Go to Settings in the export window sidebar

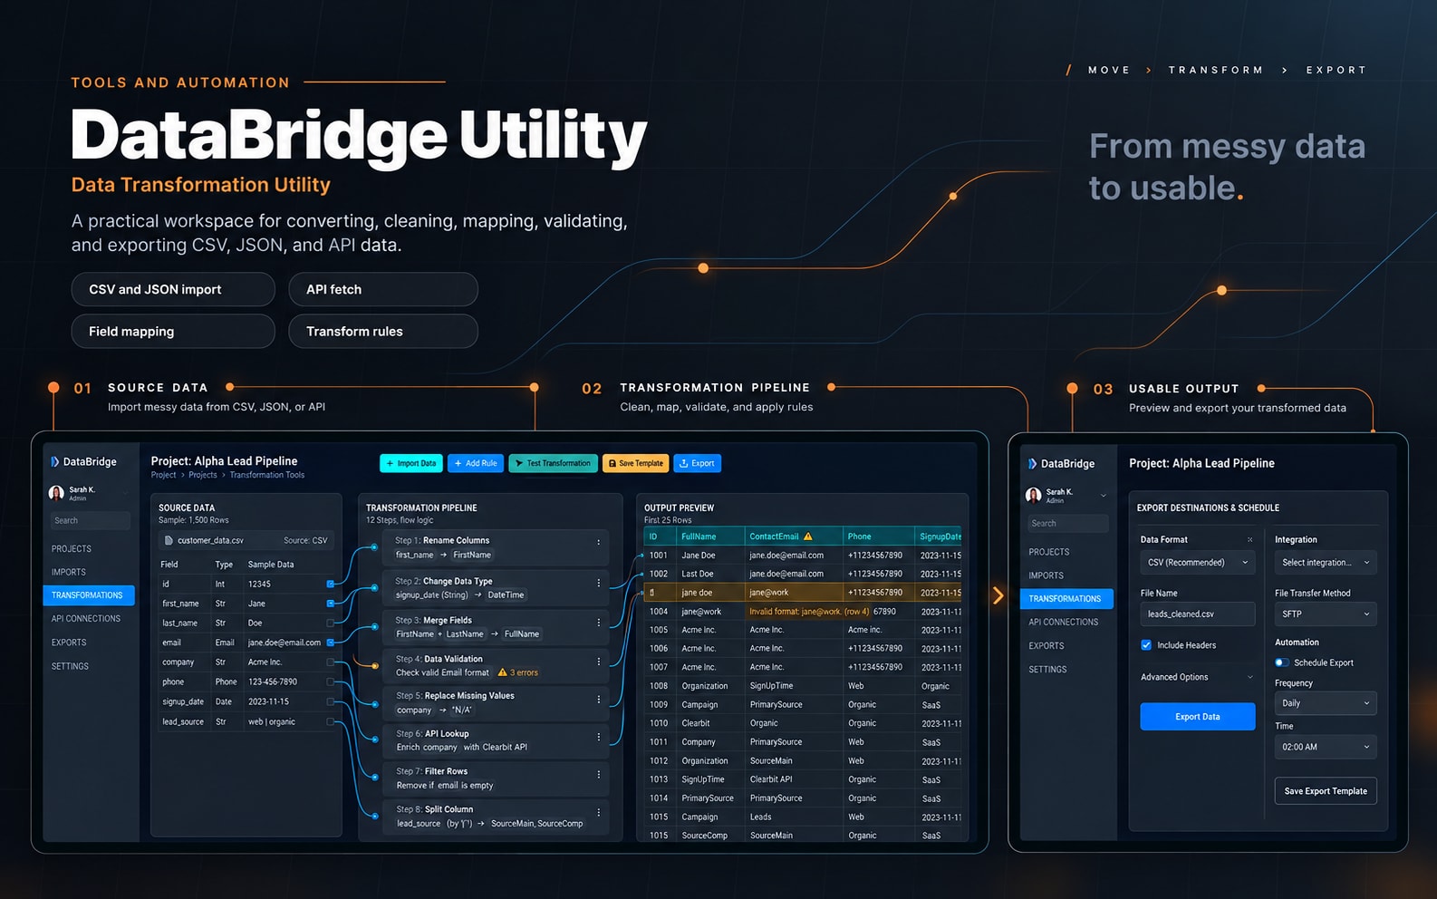pos(1047,669)
